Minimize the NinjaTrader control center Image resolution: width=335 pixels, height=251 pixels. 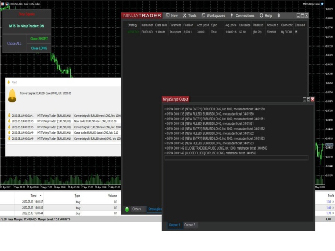(x=298, y=15)
